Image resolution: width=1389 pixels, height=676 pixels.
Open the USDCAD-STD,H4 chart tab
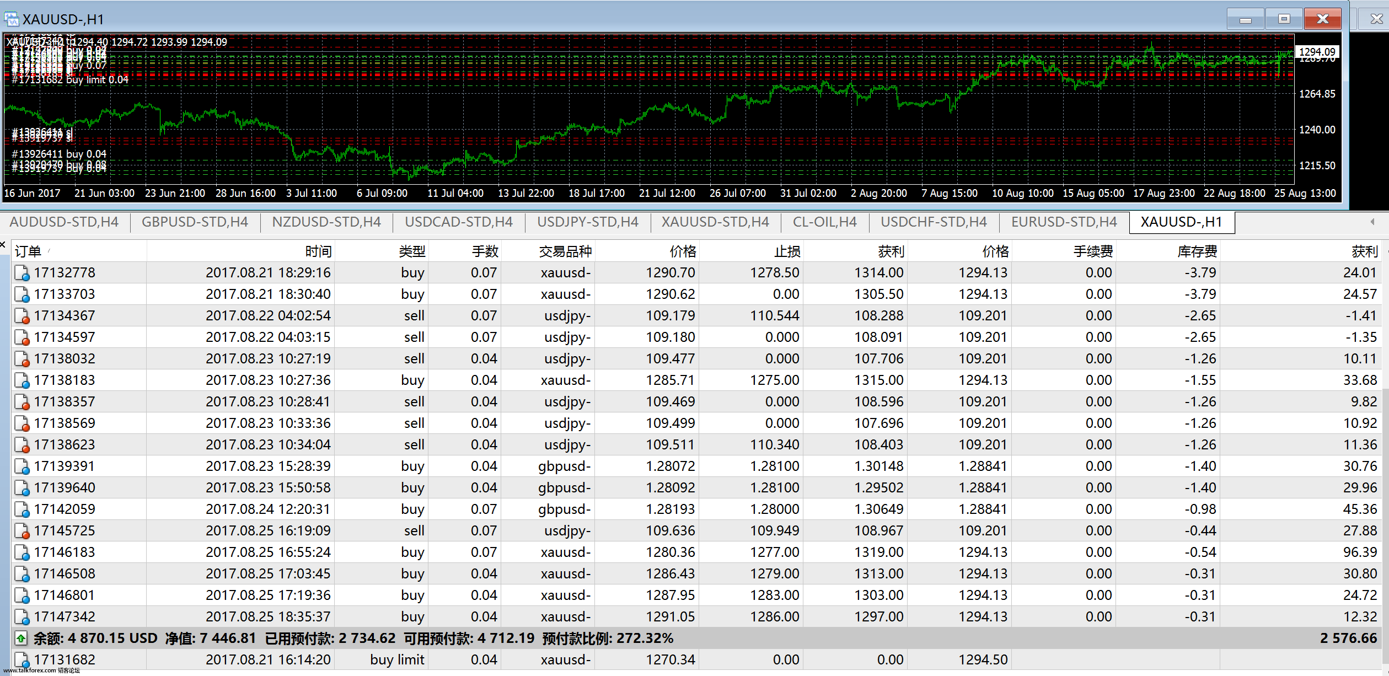459,222
